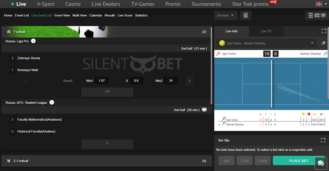Open the language selector arrow
Image resolution: width=329 pixels, height=171 pixels.
(326, 4)
